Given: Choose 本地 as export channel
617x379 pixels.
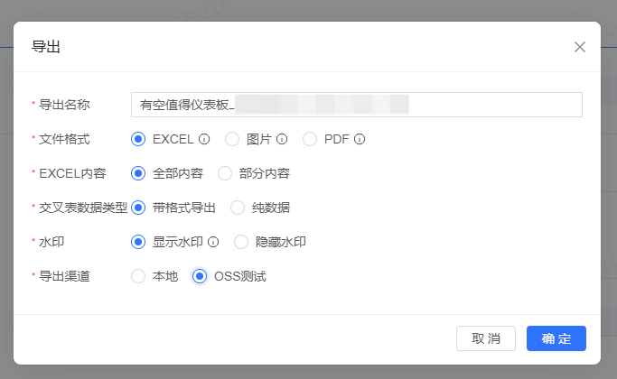Looking at the screenshot, I should [138, 276].
